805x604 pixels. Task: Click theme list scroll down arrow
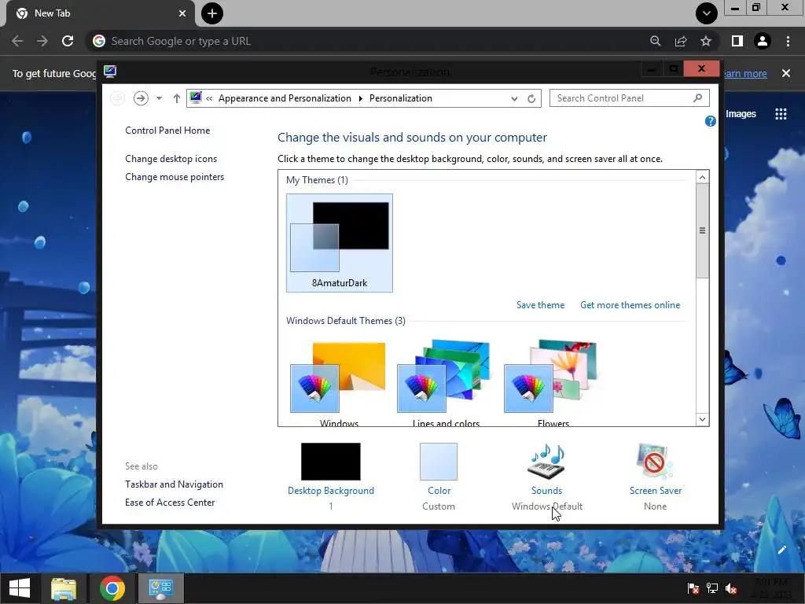(702, 420)
